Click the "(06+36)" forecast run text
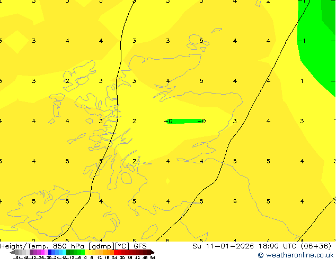The image size is (336, 259). click(316, 246)
